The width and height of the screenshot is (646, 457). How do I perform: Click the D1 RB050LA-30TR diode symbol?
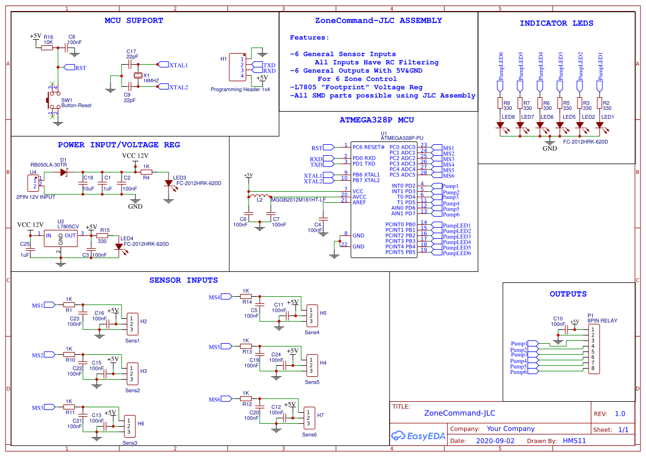click(x=64, y=172)
